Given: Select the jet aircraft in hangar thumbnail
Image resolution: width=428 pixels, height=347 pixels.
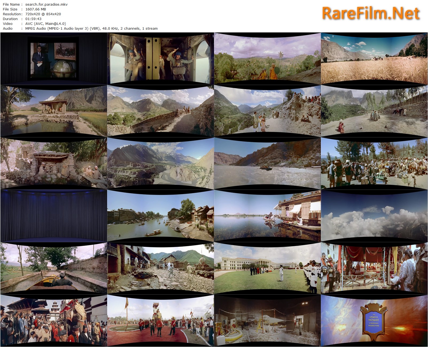Looking at the screenshot, I should [x=267, y=321].
